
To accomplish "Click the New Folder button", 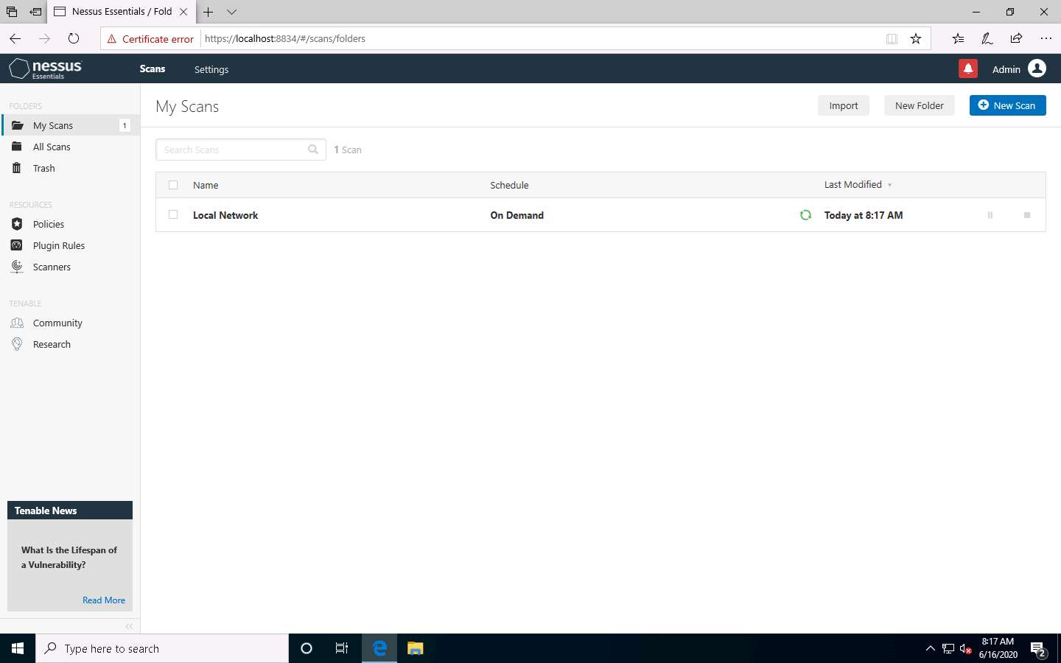I will coord(919,105).
